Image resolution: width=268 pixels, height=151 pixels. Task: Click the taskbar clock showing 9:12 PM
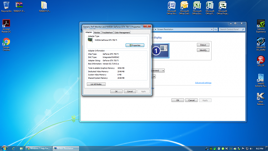[259, 148]
